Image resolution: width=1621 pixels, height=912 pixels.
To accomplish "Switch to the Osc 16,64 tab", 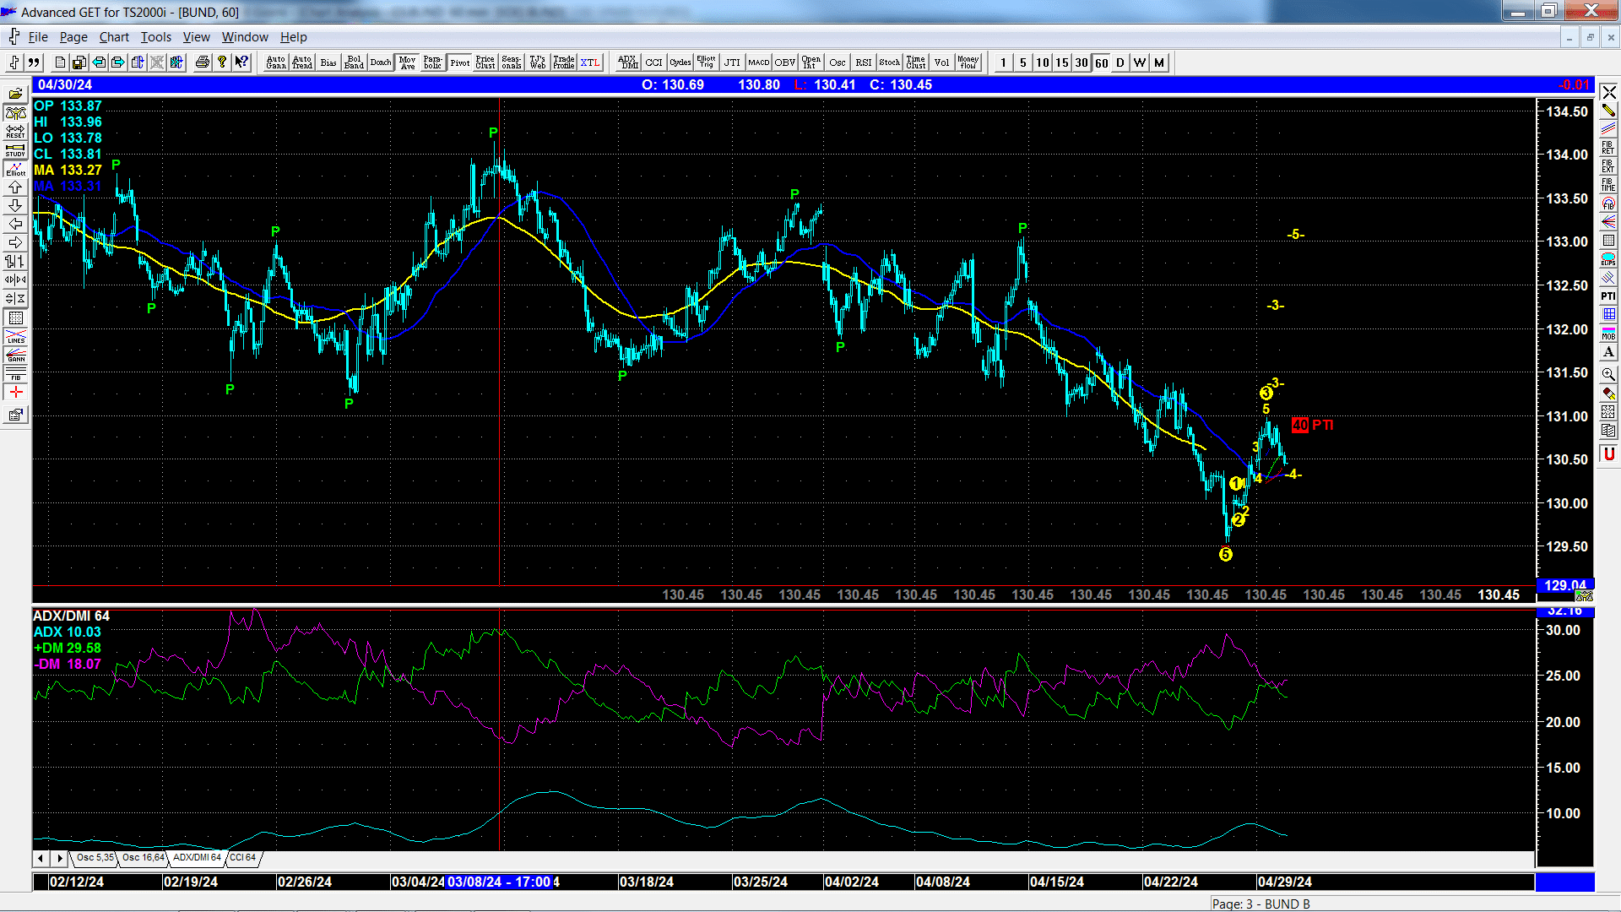I will tap(143, 857).
